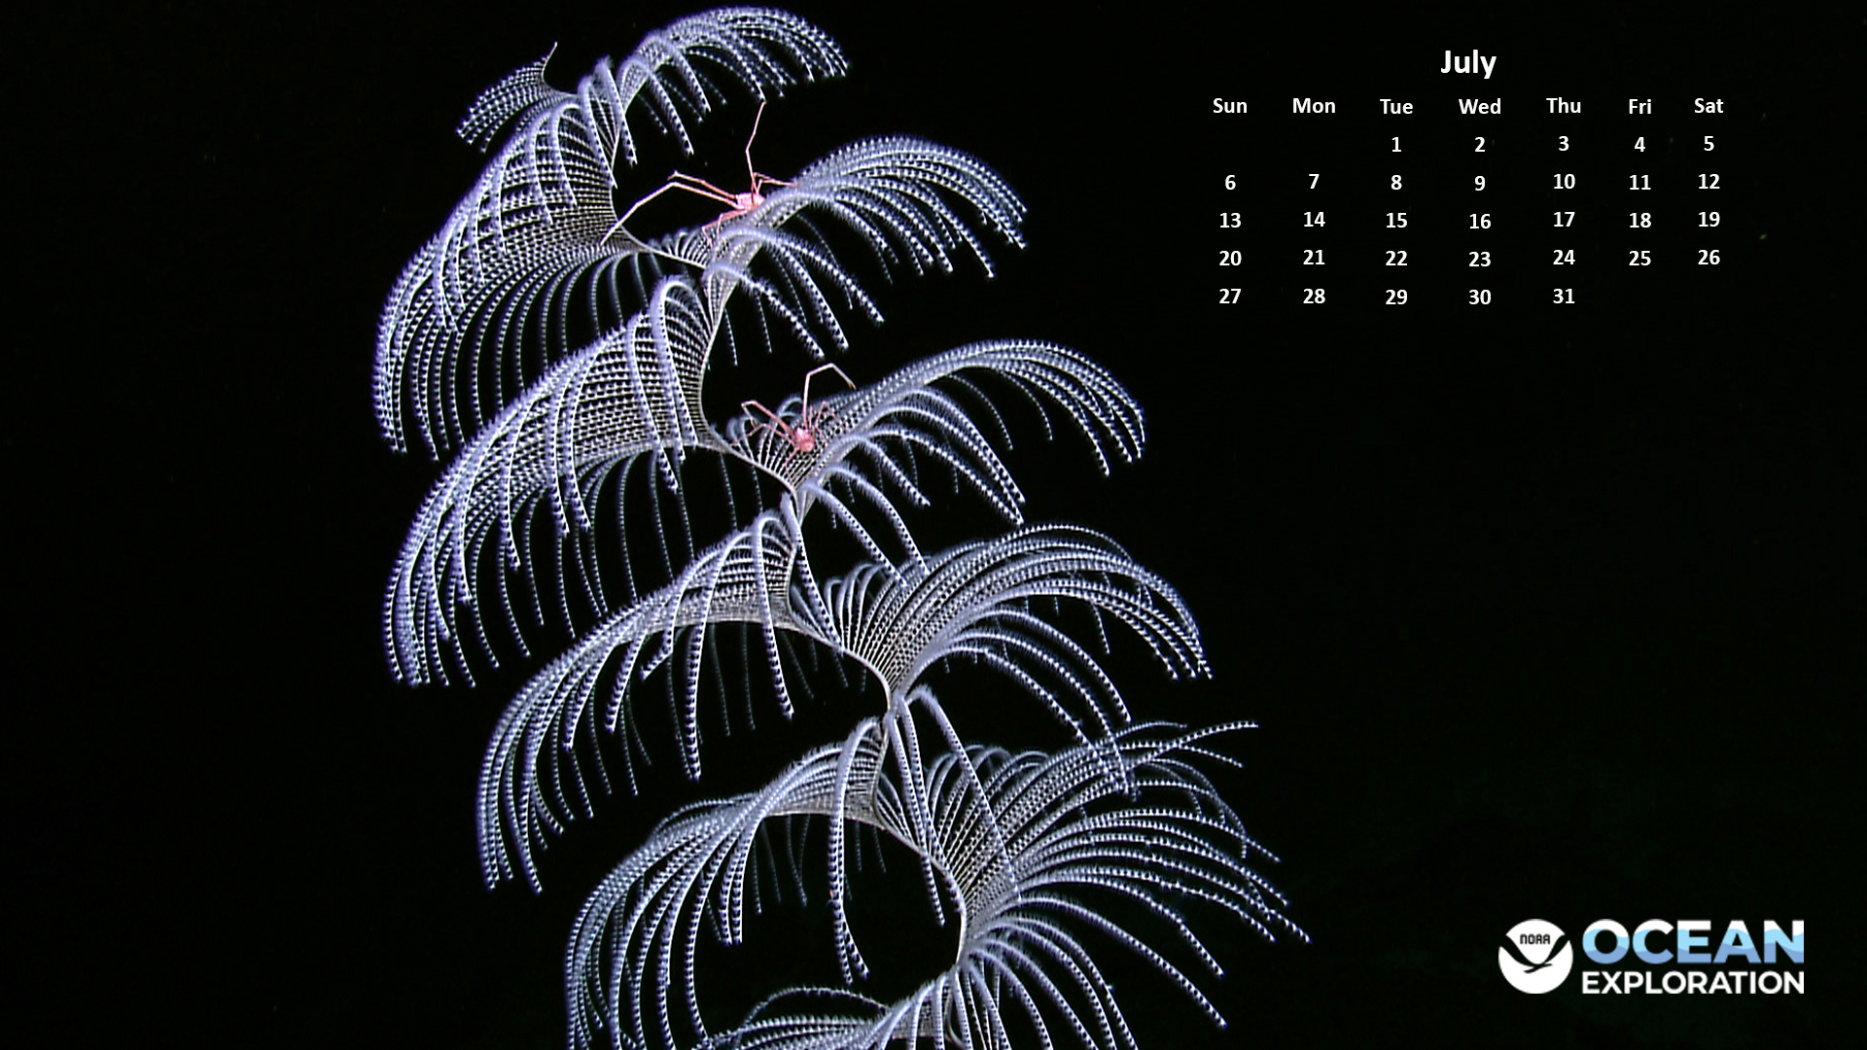The width and height of the screenshot is (1867, 1050).
Task: Select date 12 in the calendar
Action: tap(1708, 182)
